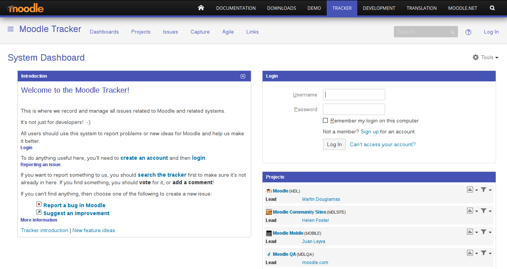
Task: Expand the Projects dropdown menu
Action: click(x=143, y=32)
